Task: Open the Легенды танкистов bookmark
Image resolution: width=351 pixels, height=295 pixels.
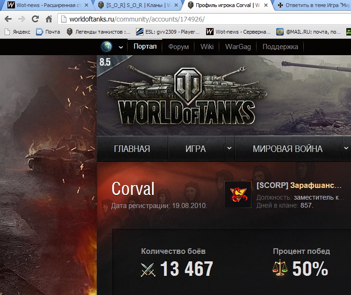Action: [99, 32]
